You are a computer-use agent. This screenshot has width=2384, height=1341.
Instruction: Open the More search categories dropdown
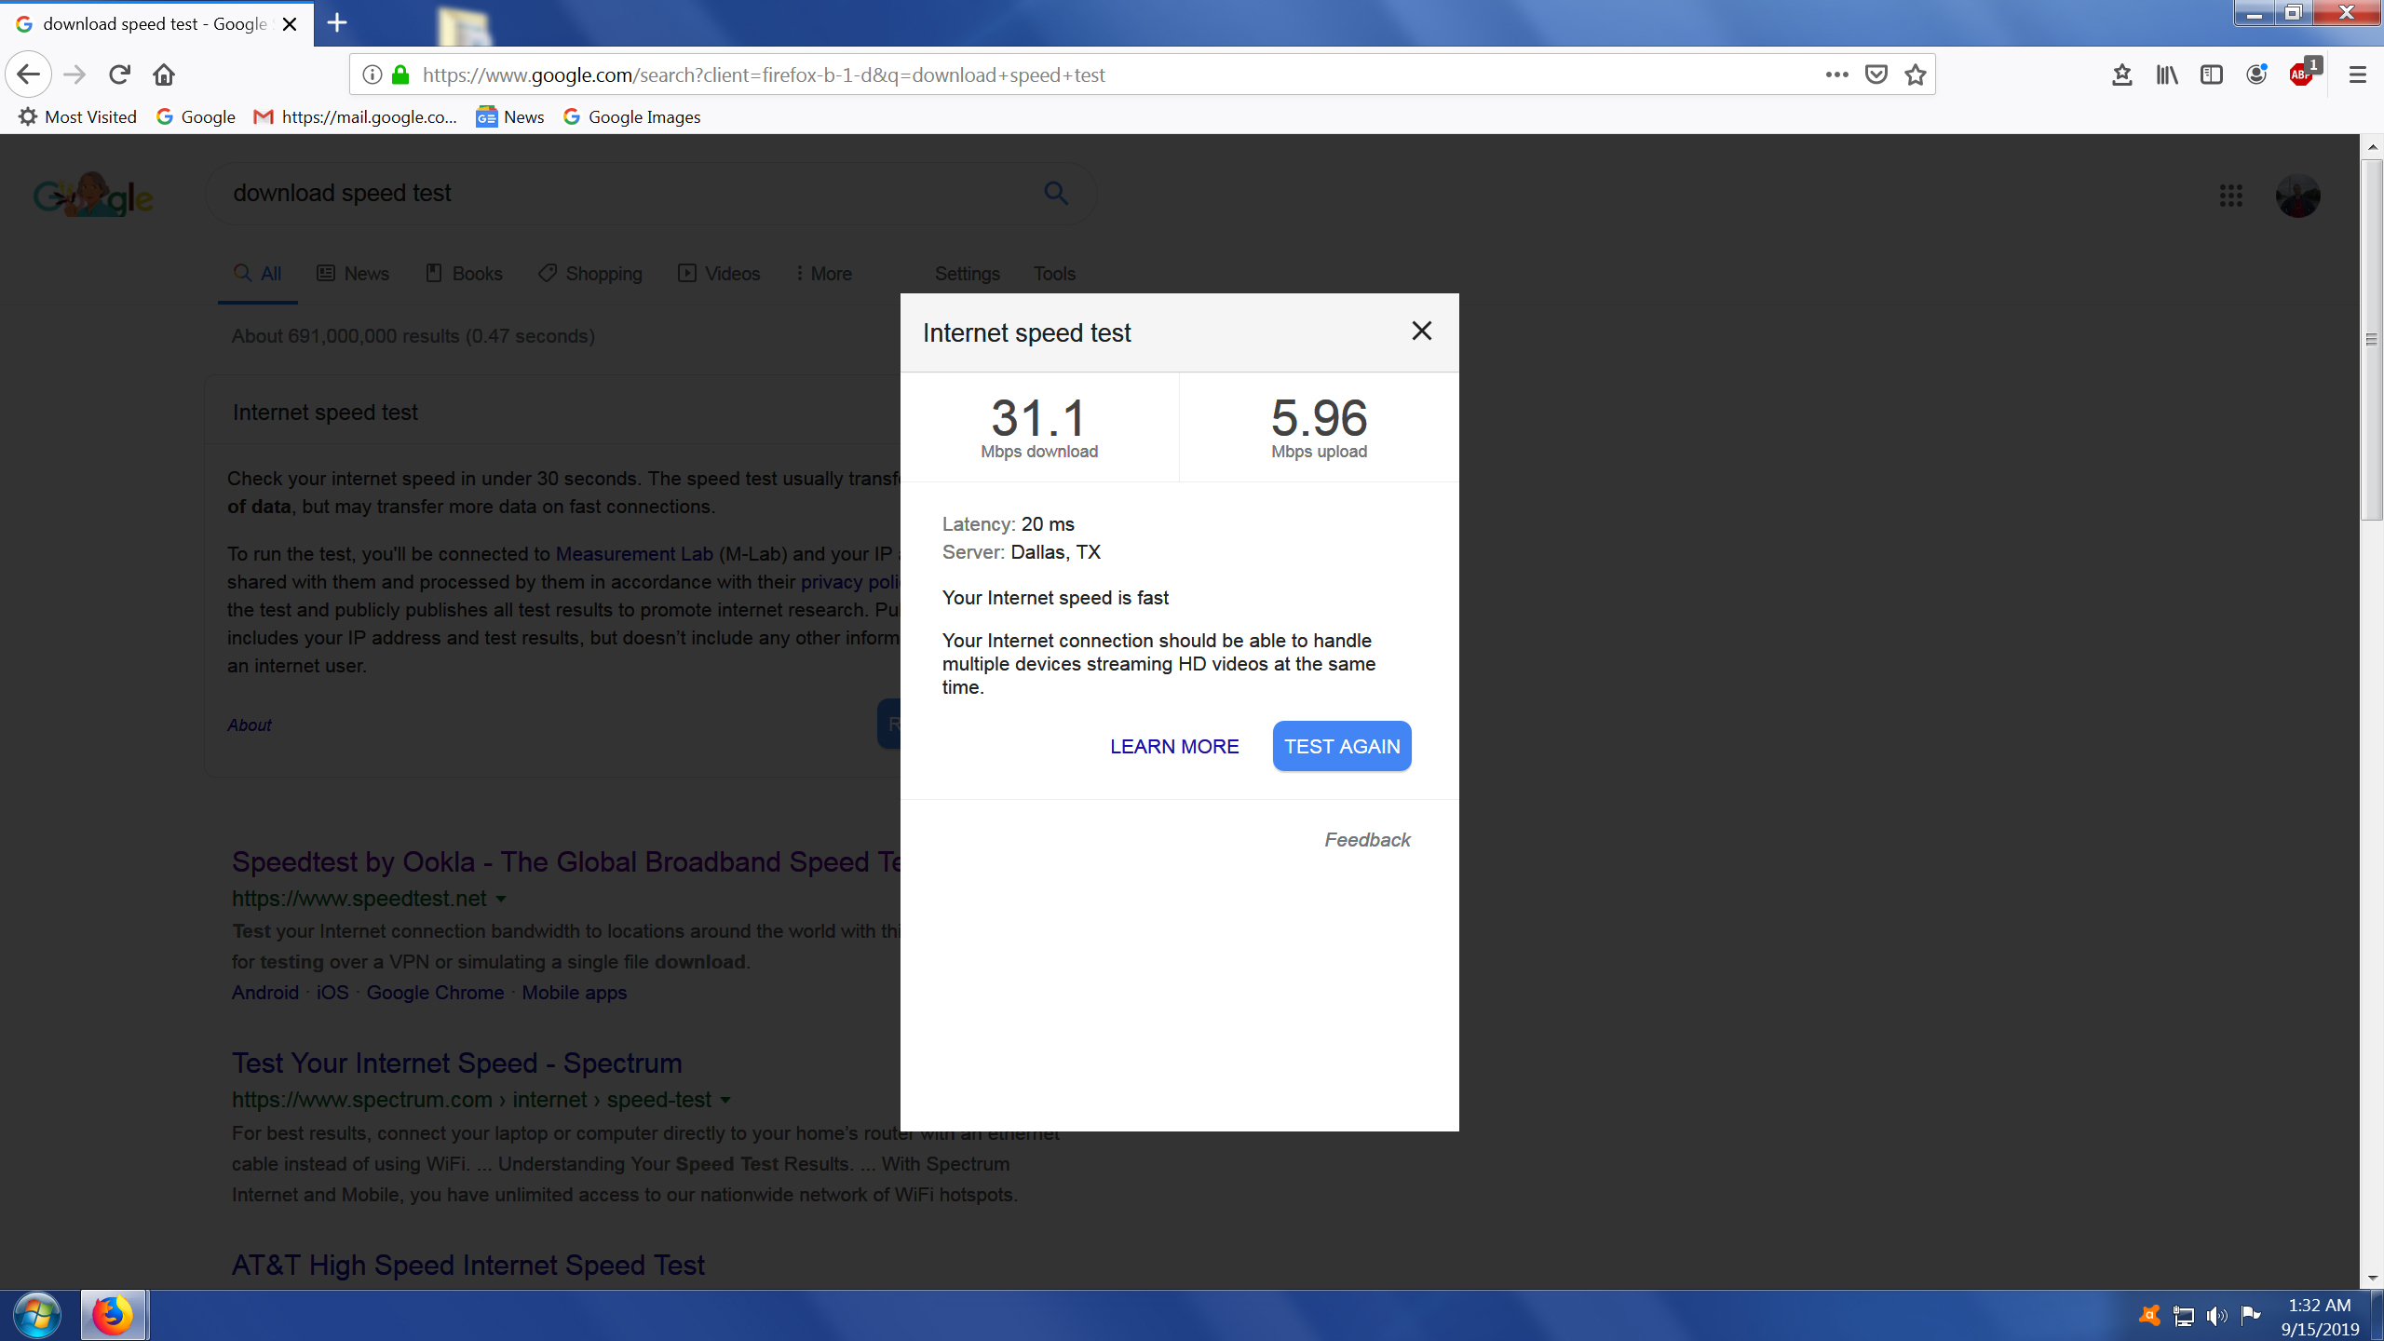[823, 273]
